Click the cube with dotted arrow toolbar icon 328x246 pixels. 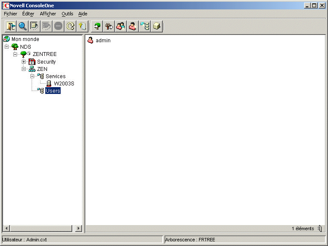(x=34, y=26)
